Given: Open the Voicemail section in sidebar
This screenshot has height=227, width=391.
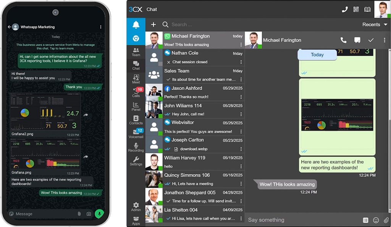Looking at the screenshot, I should pyautogui.click(x=136, y=134).
